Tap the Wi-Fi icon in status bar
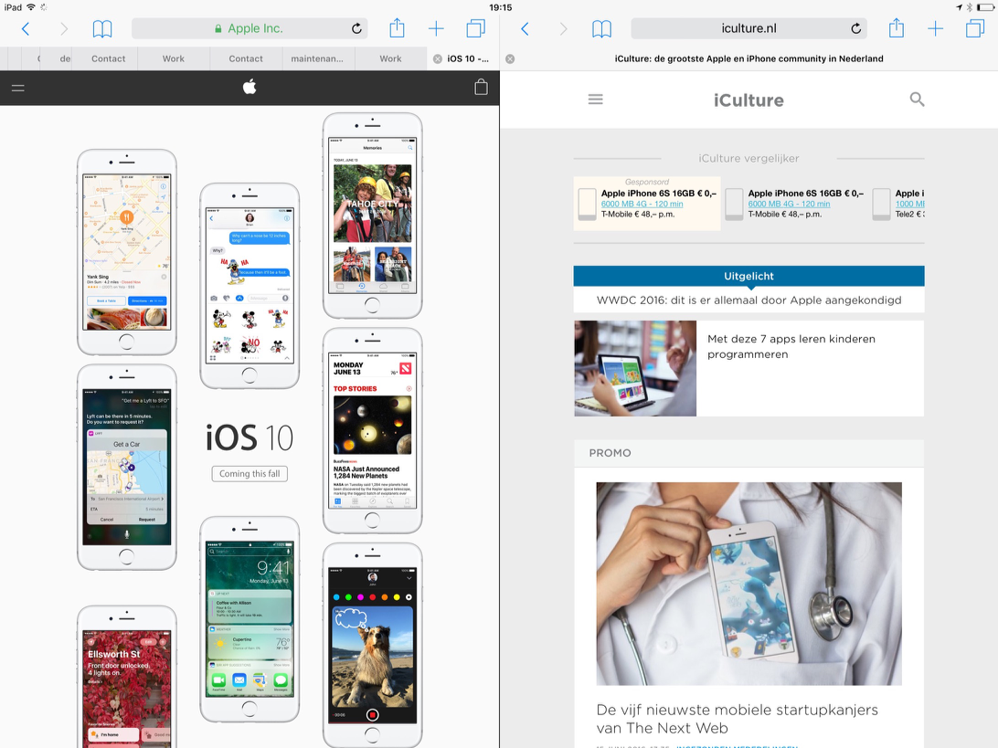Image resolution: width=998 pixels, height=748 pixels. click(x=31, y=7)
